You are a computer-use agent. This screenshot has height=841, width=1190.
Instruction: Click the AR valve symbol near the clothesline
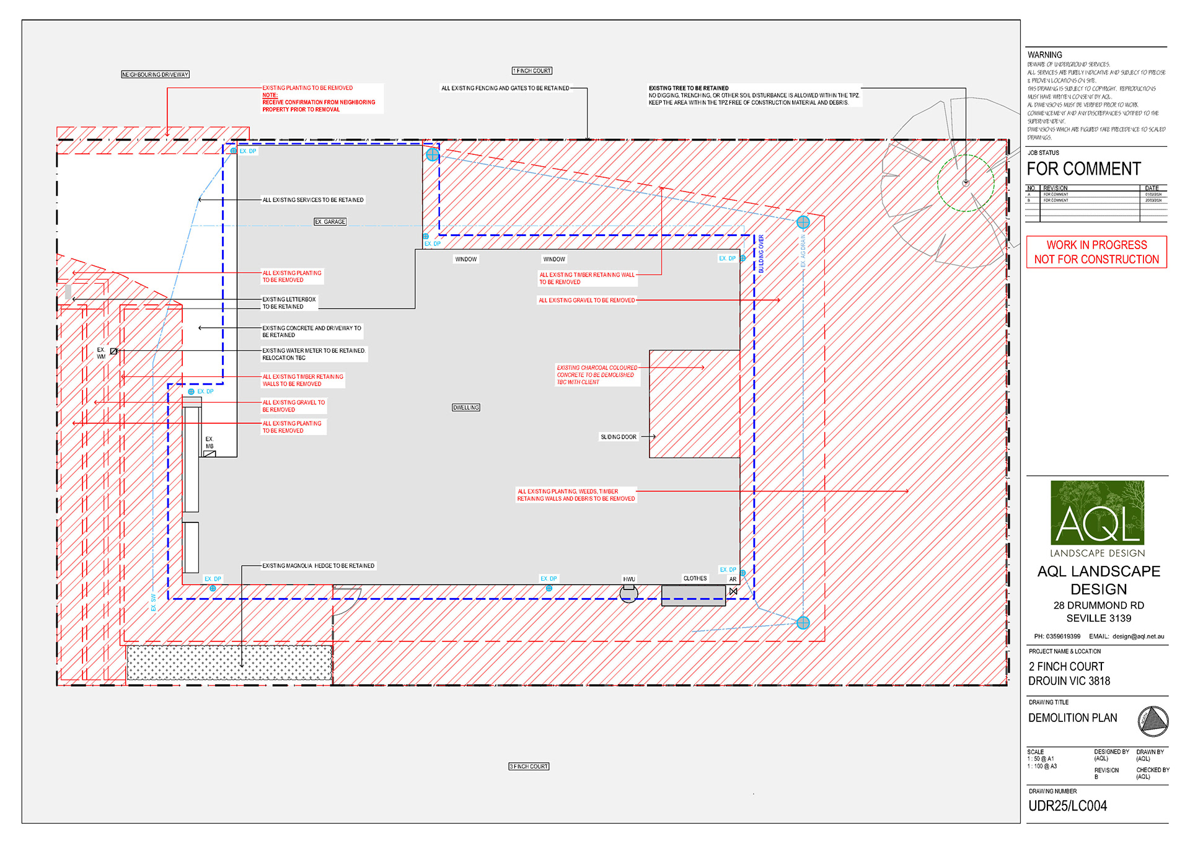point(733,591)
